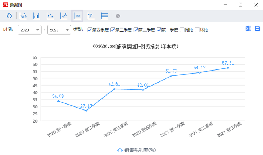Open the end year 2021 dropdown

coord(59,30)
